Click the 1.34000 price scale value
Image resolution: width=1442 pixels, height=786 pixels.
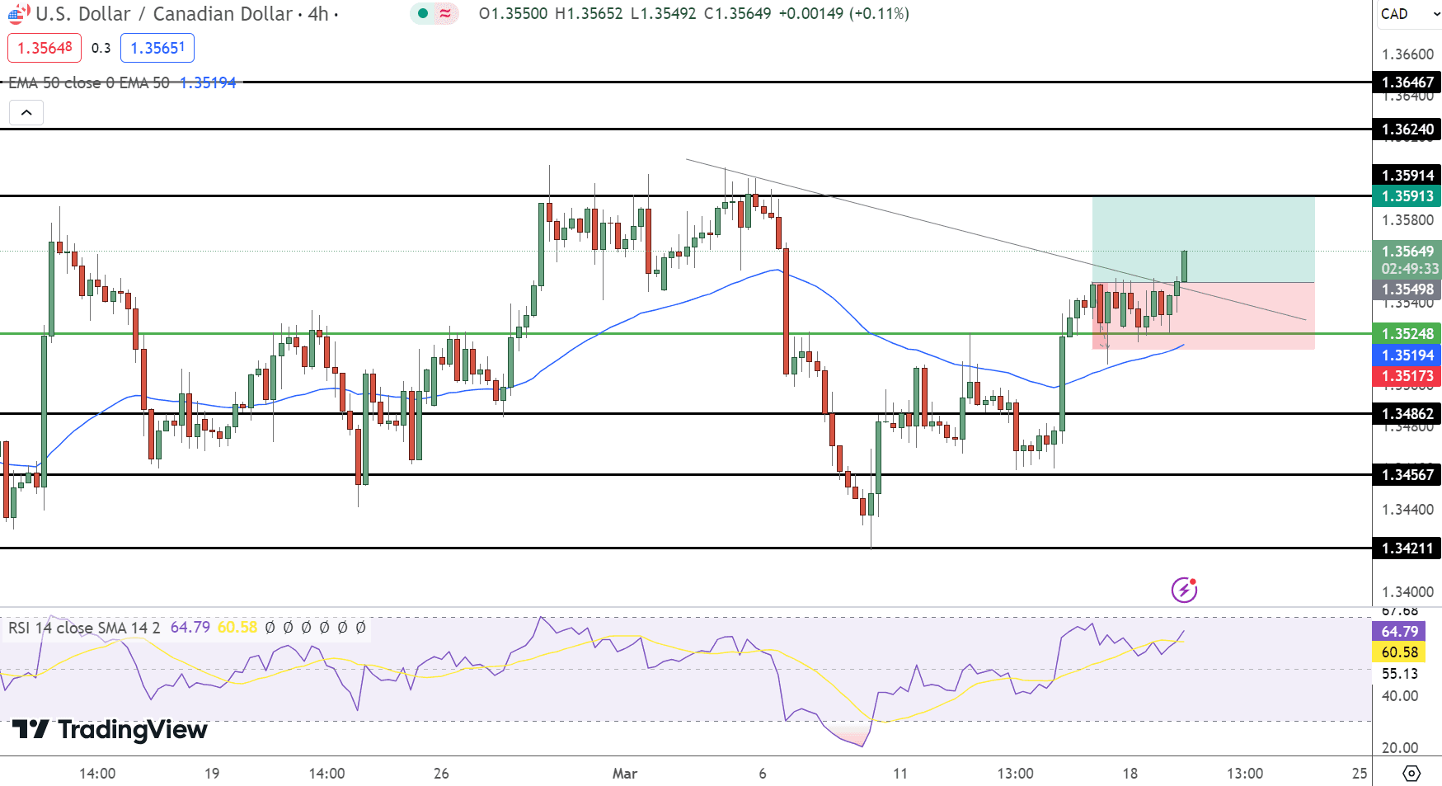tap(1407, 592)
